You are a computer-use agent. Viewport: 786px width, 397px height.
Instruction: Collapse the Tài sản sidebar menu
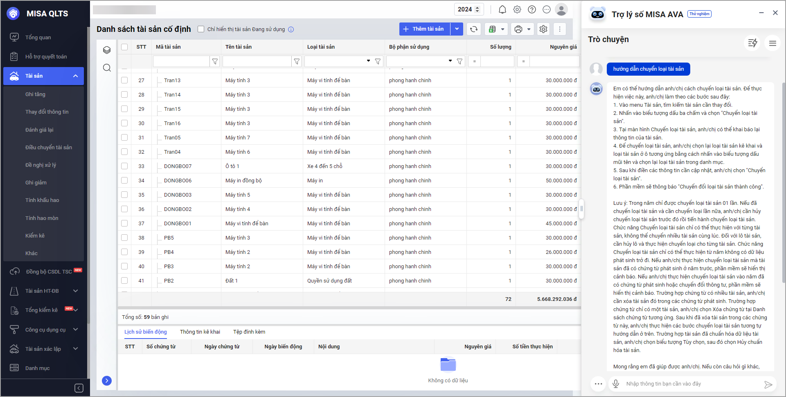(76, 76)
